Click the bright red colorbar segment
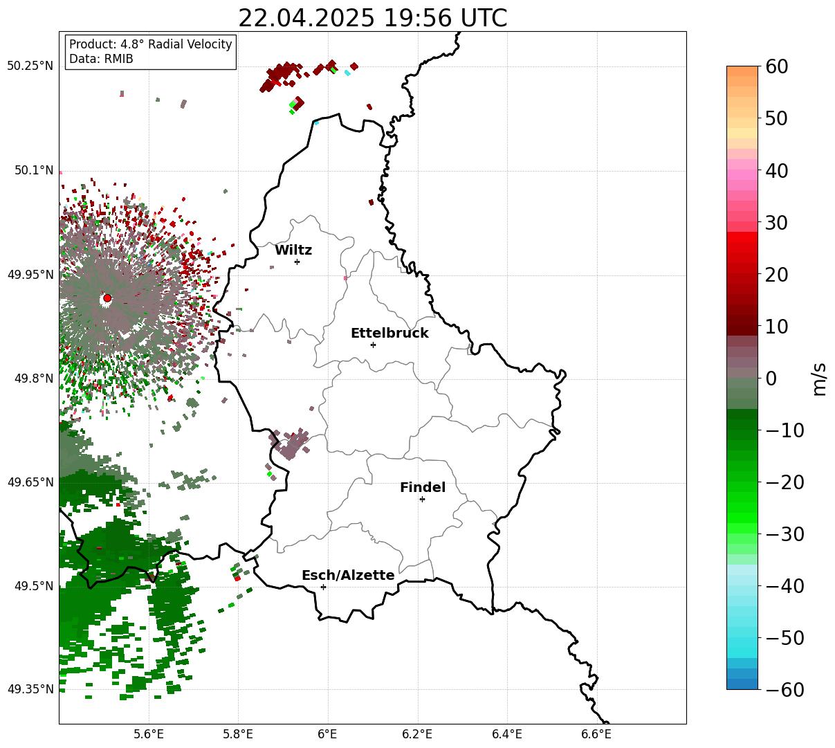Image resolution: width=835 pixels, height=748 pixels. pyautogui.click(x=742, y=237)
